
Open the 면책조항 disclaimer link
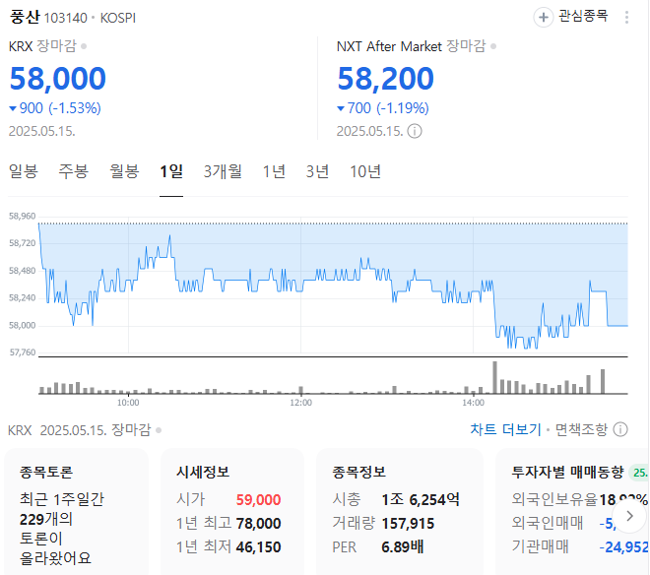pos(581,429)
